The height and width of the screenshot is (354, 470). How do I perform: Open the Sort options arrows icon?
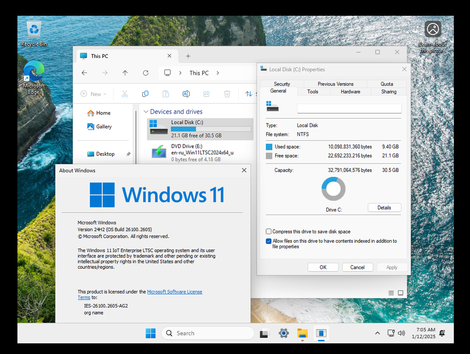point(249,94)
